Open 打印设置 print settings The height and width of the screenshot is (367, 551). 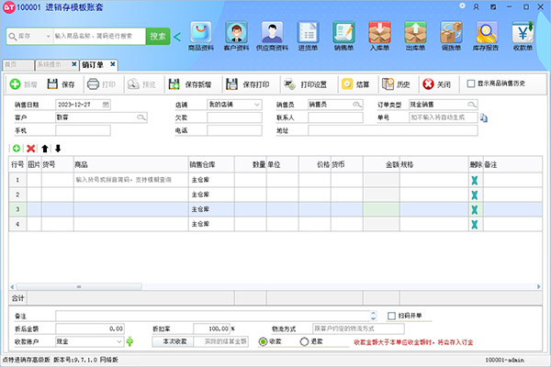305,84
